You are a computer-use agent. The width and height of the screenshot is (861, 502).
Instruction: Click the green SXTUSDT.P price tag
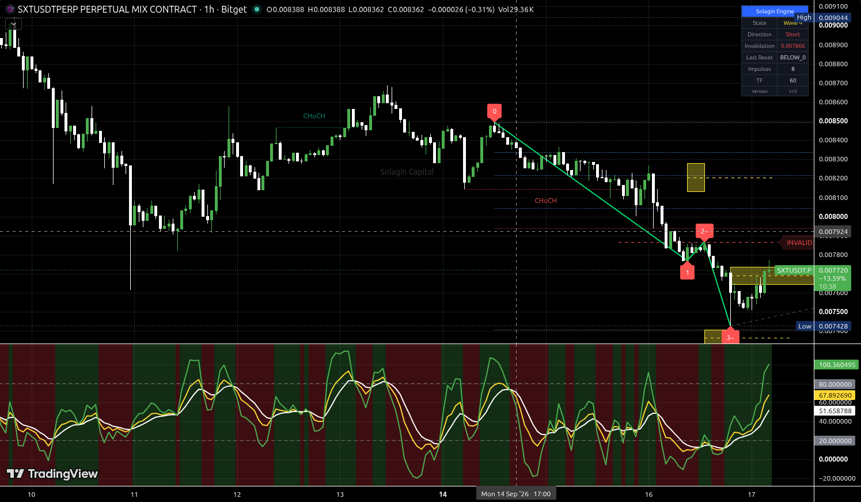point(794,270)
